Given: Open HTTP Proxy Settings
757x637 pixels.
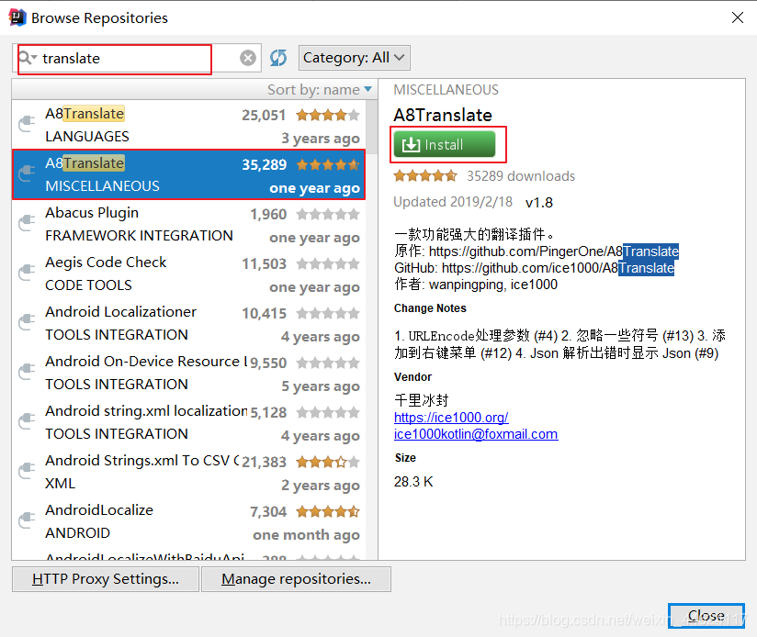Looking at the screenshot, I should (x=106, y=579).
